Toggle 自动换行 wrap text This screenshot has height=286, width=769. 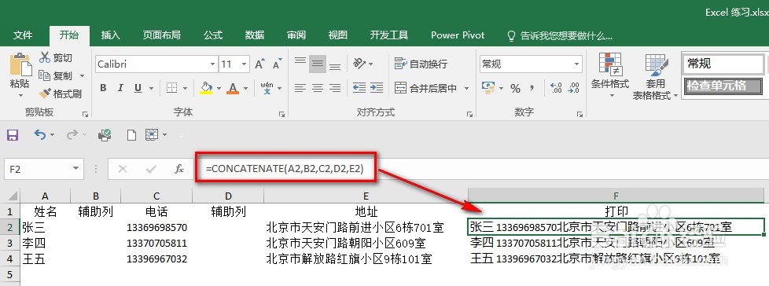point(421,64)
